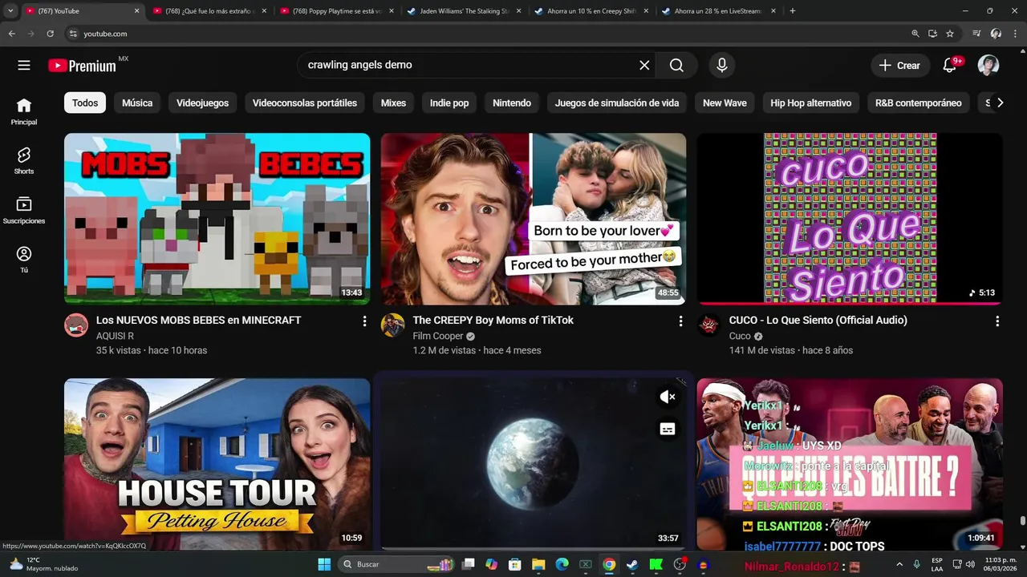Click the Crear button

point(900,66)
